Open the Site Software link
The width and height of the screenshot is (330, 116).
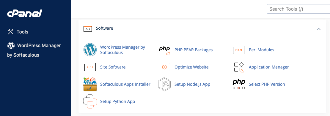pos(113,67)
